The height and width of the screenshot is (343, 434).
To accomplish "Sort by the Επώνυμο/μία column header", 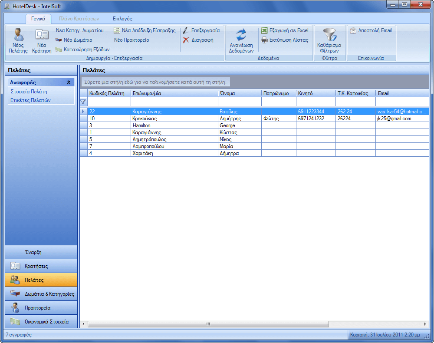I will click(174, 93).
